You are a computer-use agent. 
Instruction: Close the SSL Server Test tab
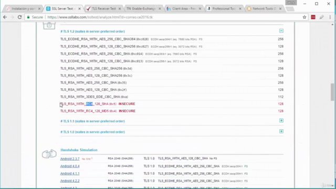point(79,9)
